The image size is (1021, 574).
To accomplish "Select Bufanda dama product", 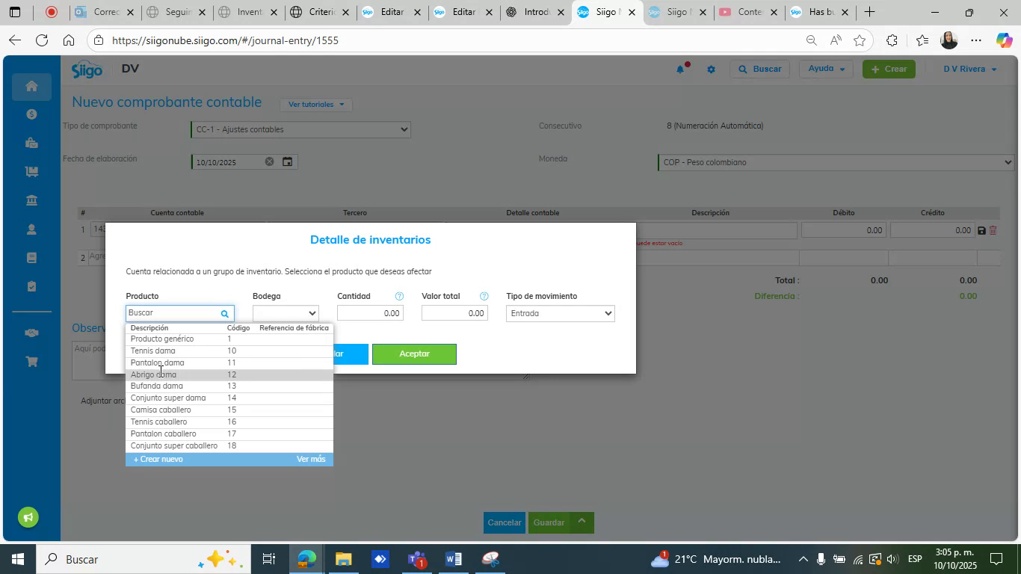I will pyautogui.click(x=229, y=386).
